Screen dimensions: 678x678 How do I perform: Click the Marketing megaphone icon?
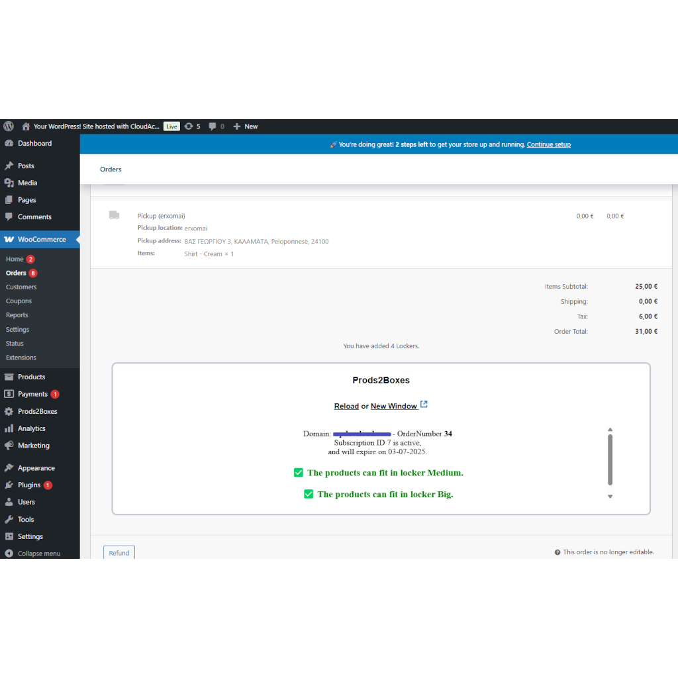coord(9,446)
